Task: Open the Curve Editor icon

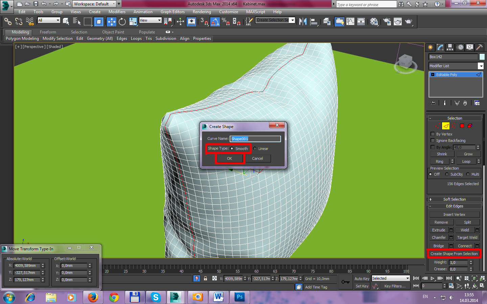Action: [x=351, y=22]
